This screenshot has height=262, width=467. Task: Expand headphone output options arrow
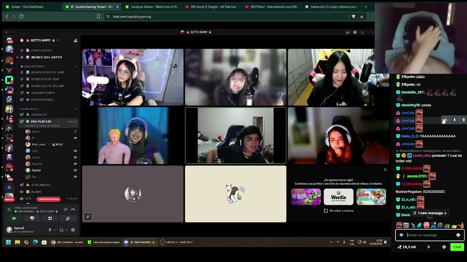[x=66, y=230]
